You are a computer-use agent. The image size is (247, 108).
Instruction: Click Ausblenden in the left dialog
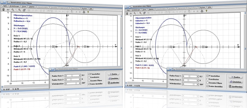[113, 83]
